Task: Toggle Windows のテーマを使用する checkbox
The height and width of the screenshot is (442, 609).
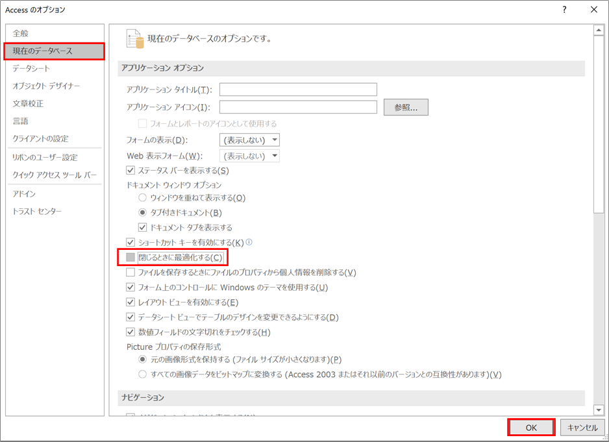Action: pos(130,288)
